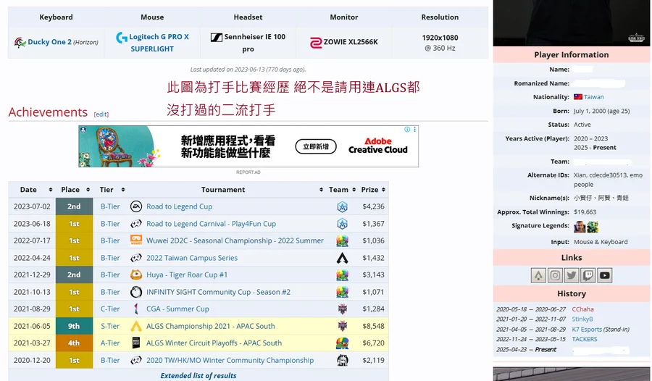652x381 pixels.
Task: Sort the results by the Tier column
Action: click(x=111, y=190)
